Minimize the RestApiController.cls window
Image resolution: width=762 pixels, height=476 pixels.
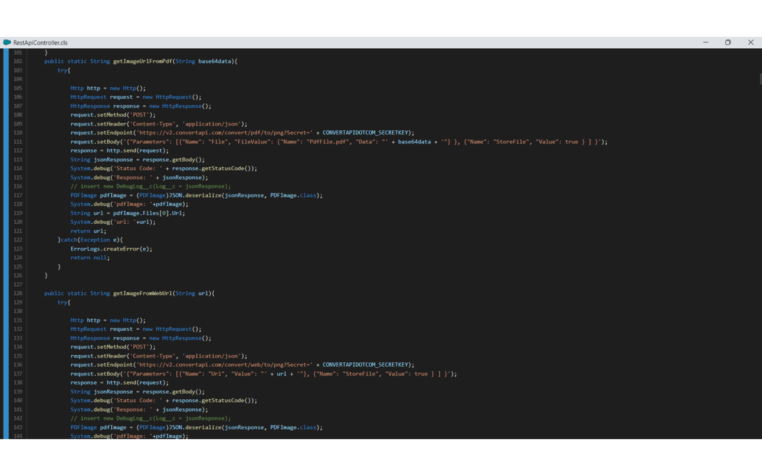705,42
